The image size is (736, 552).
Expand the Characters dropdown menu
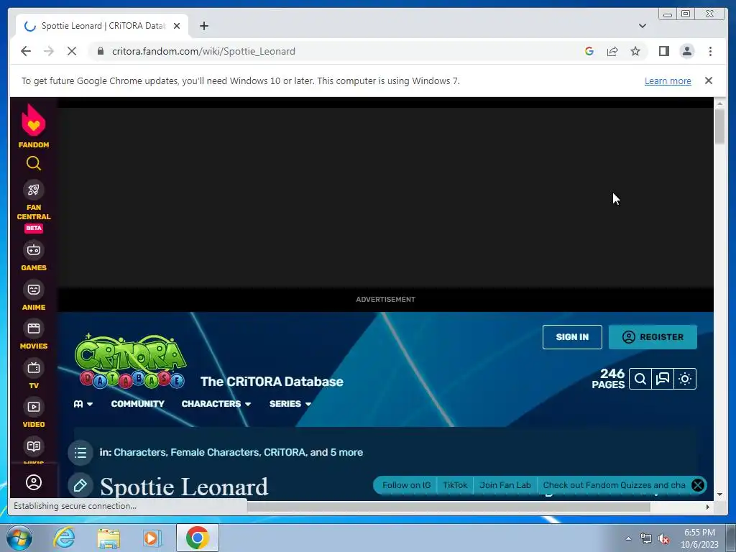click(216, 404)
